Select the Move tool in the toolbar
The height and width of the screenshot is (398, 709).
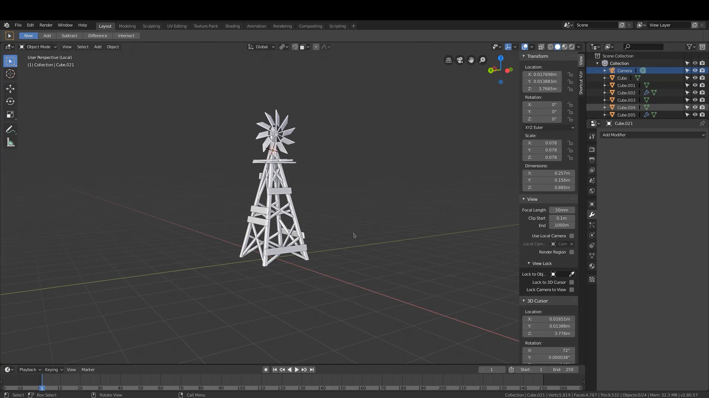[10, 88]
